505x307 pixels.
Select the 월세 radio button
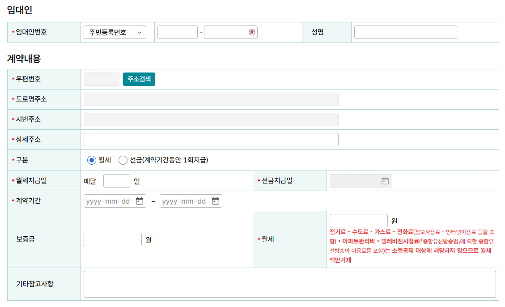[92, 160]
